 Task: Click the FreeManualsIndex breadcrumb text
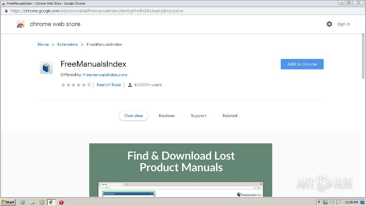point(104,44)
